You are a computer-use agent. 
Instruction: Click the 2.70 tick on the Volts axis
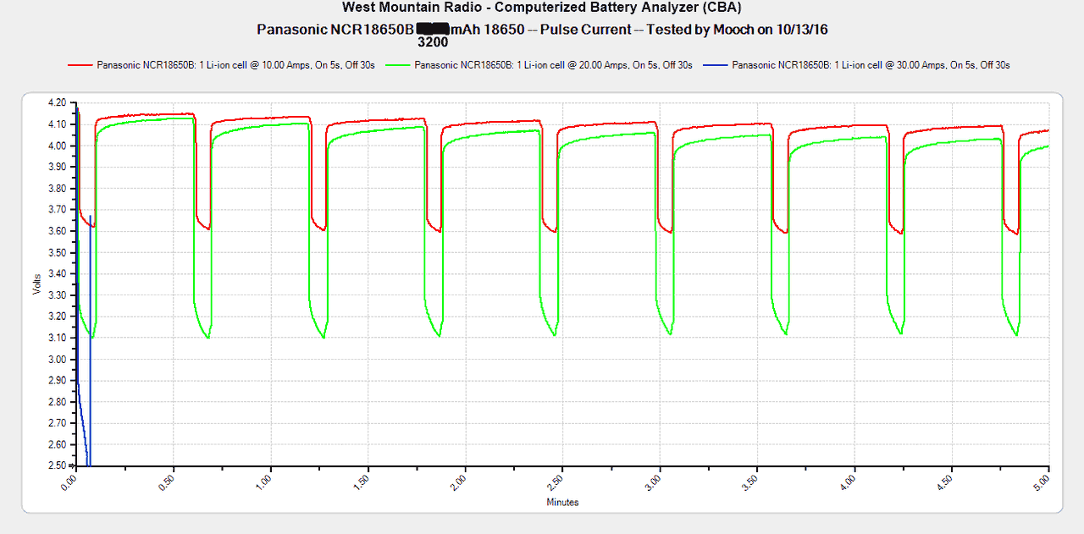(x=57, y=423)
